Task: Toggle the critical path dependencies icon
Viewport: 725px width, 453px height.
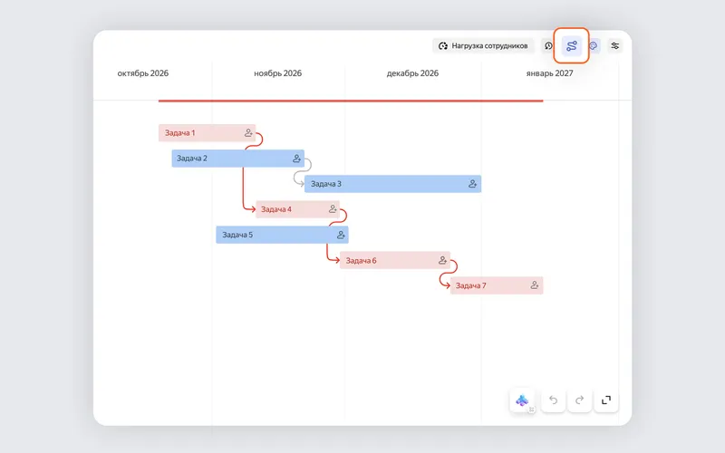Action: 572,46
